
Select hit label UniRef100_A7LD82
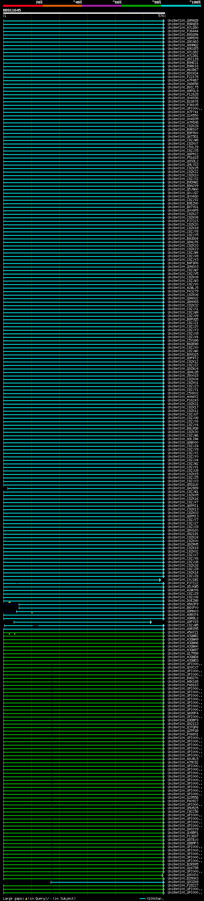tap(183, 52)
